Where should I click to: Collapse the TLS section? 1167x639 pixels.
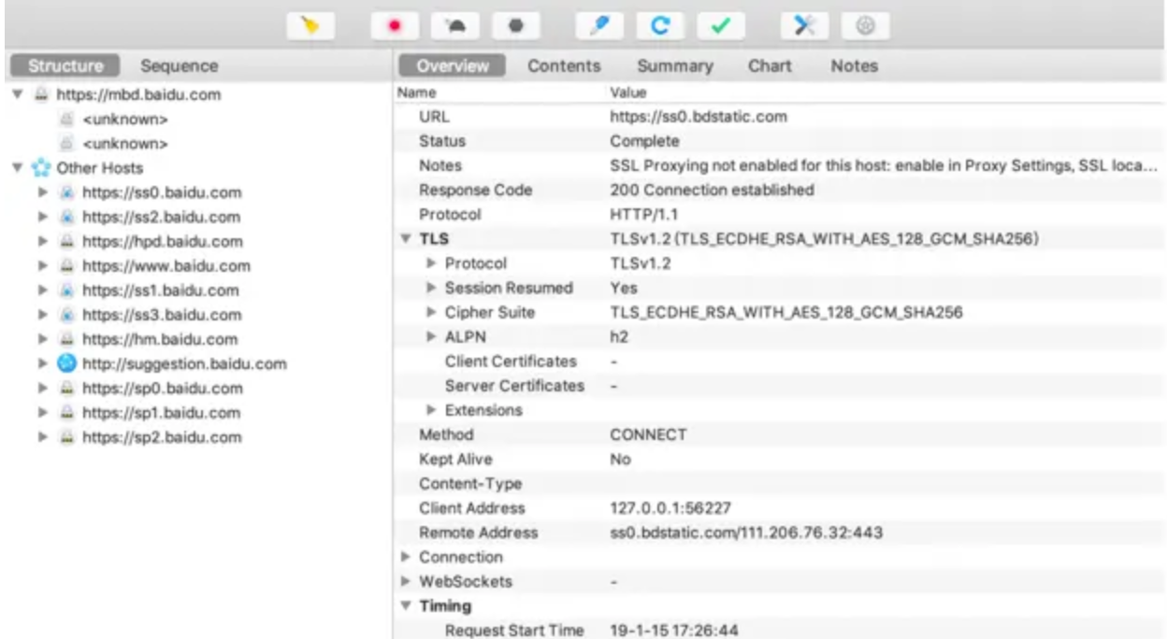[x=406, y=239]
